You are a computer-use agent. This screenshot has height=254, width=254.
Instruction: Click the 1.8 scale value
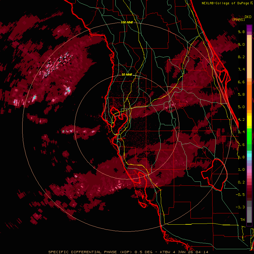click(x=241, y=157)
